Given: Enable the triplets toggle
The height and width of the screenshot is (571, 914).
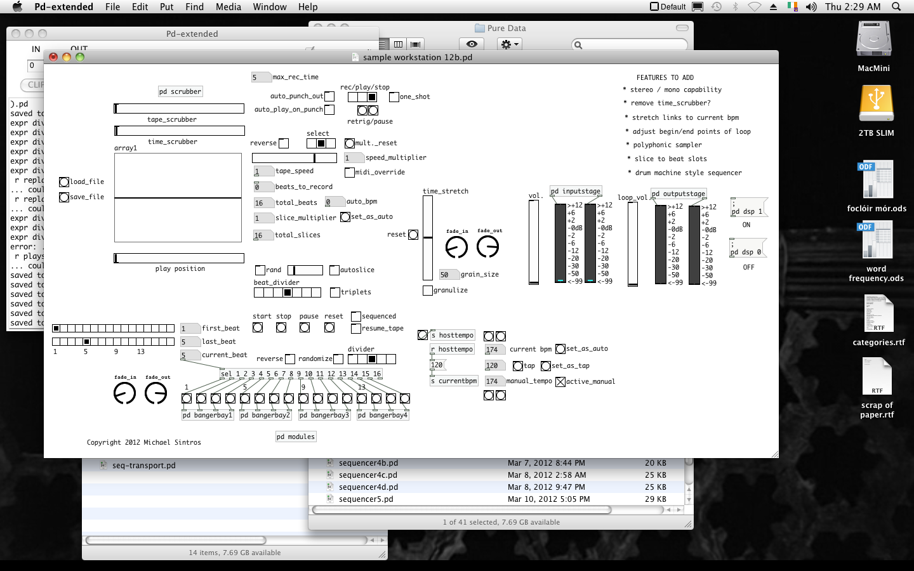Looking at the screenshot, I should (335, 292).
